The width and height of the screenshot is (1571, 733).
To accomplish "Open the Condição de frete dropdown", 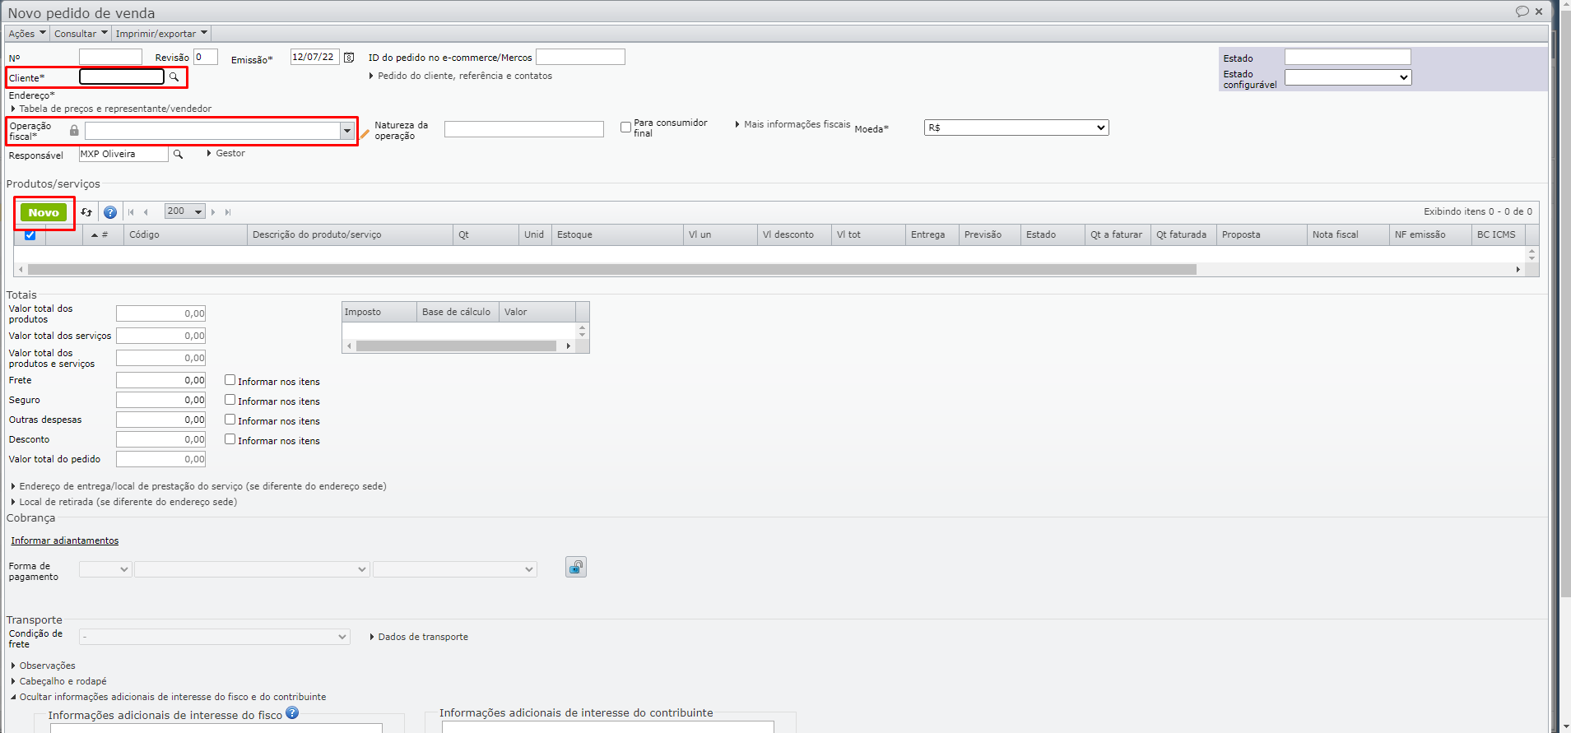I will click(x=215, y=637).
